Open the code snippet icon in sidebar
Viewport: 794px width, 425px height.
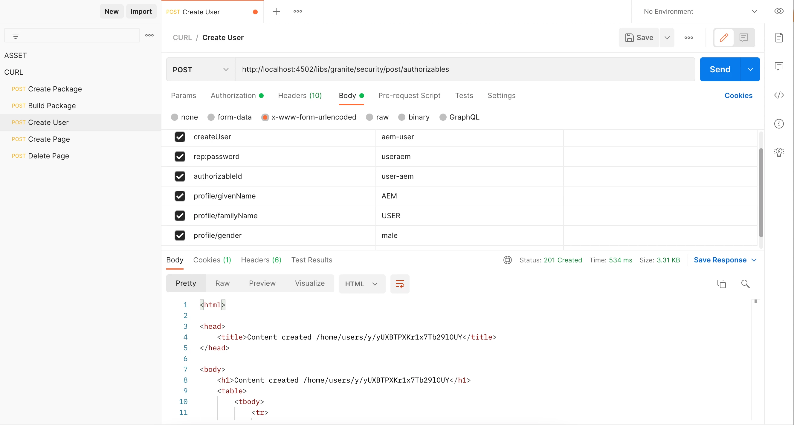point(778,95)
